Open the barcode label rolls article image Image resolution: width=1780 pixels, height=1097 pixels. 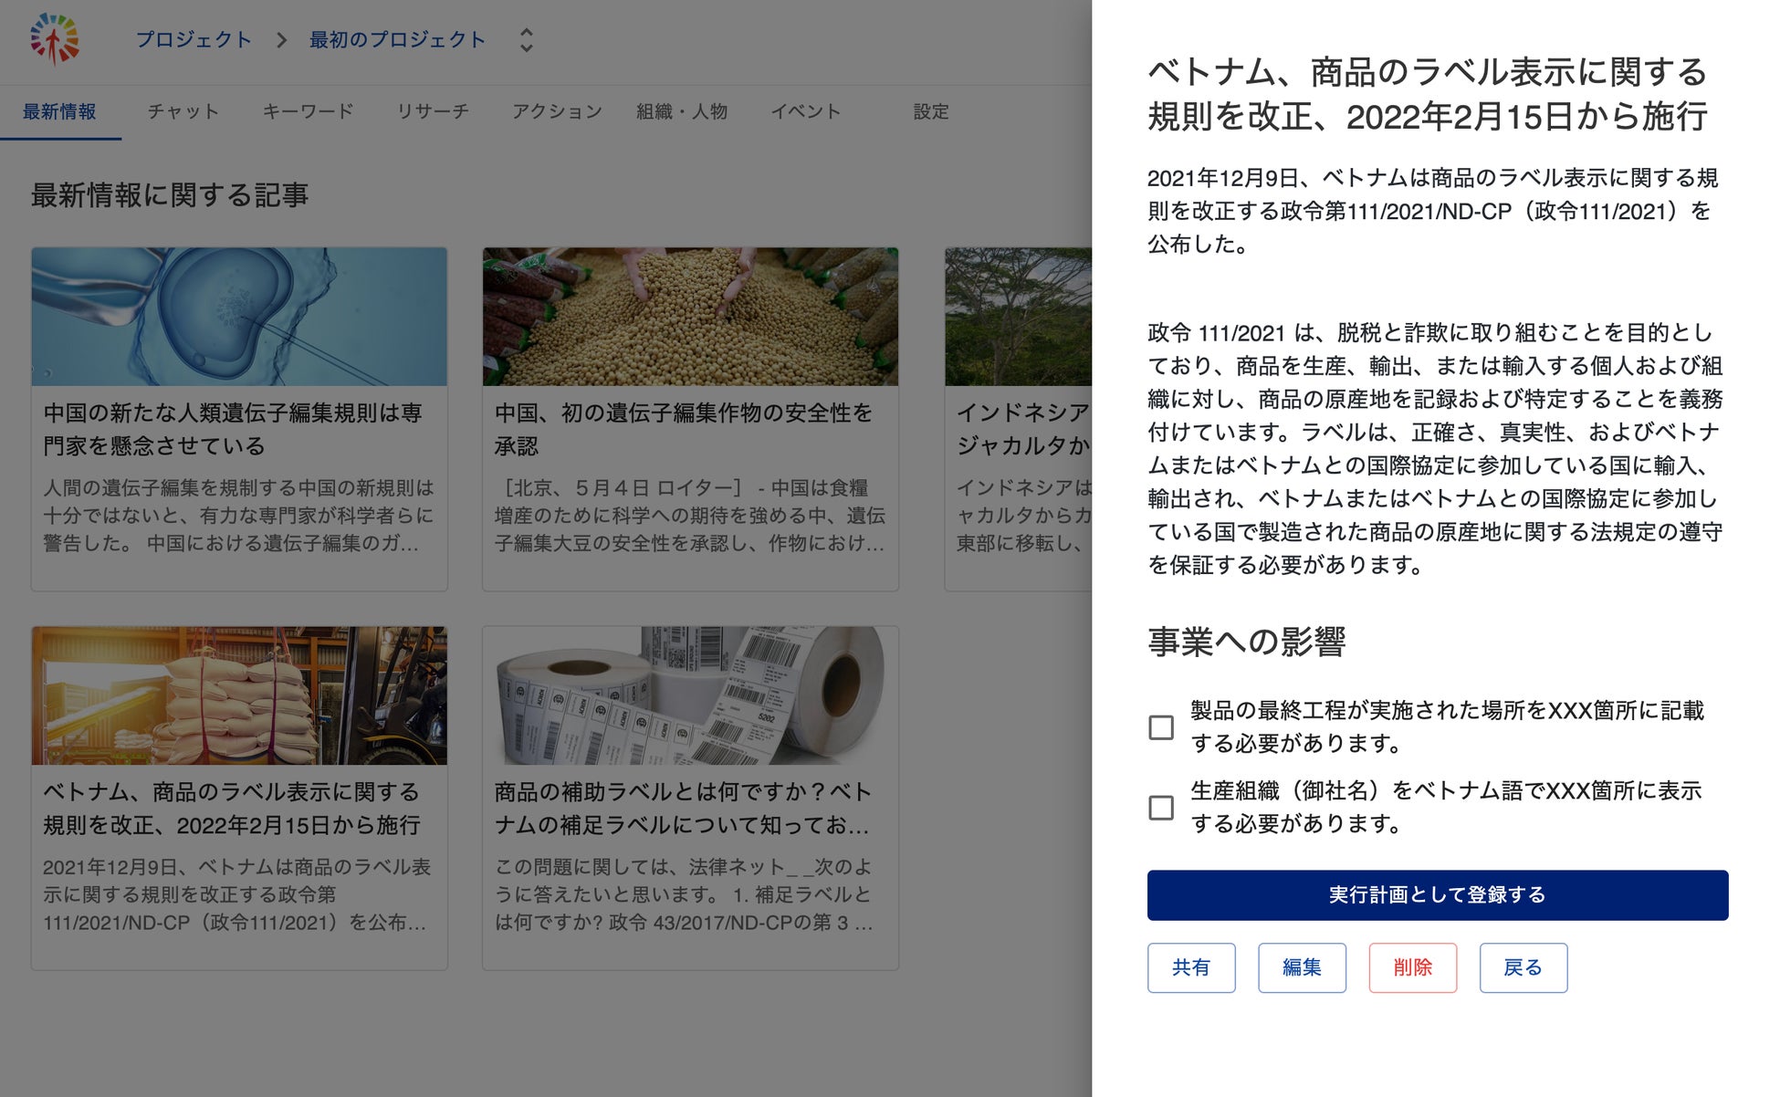pyautogui.click(x=690, y=695)
